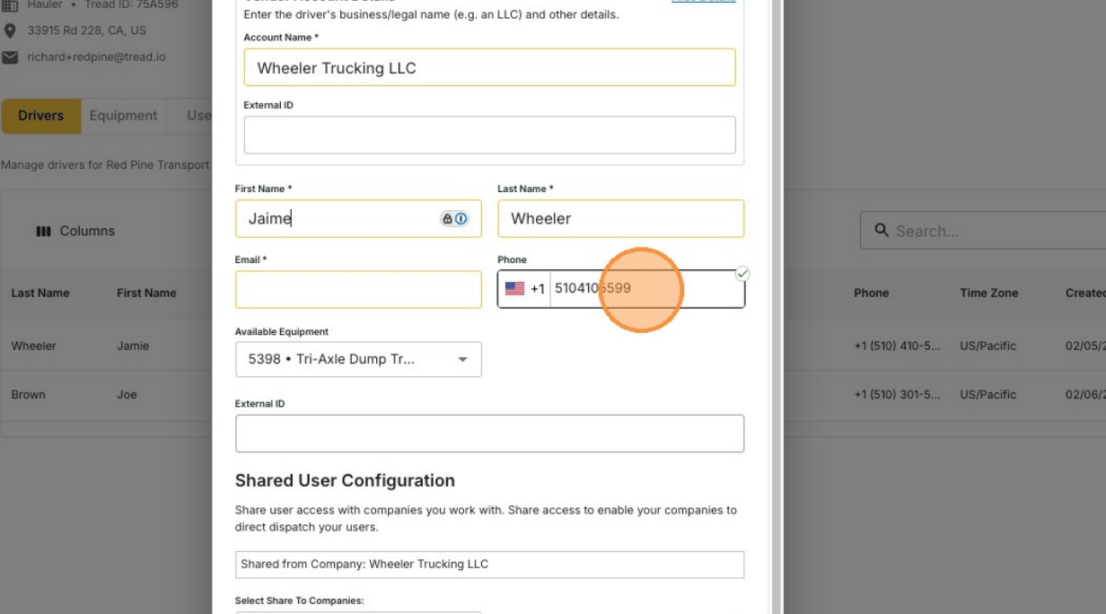Click phone number +1 (510) 301-5... cell
The width and height of the screenshot is (1106, 614).
(897, 394)
